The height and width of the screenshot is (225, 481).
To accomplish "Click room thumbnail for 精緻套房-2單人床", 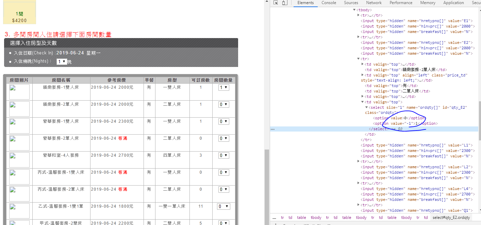I will [19, 109].
